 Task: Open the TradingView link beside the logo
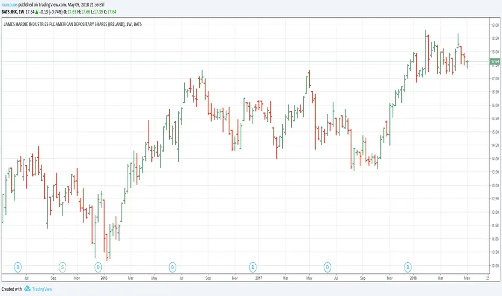[x=42, y=289]
